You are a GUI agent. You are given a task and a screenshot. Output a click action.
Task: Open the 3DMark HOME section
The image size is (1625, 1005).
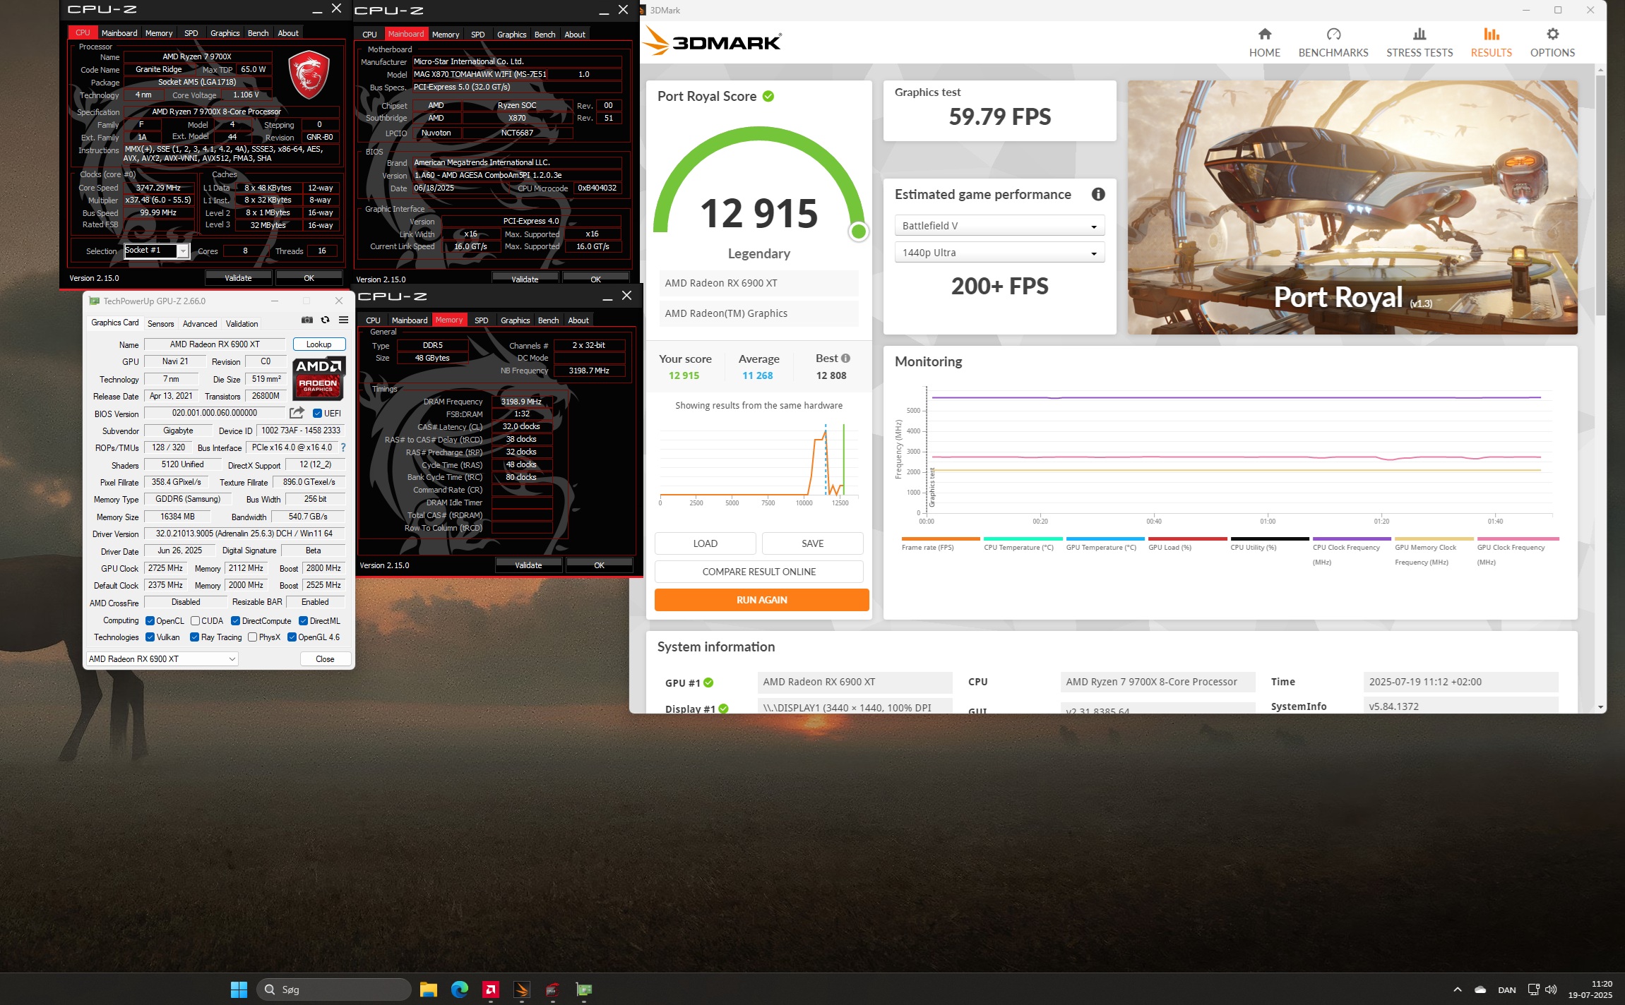click(1264, 42)
